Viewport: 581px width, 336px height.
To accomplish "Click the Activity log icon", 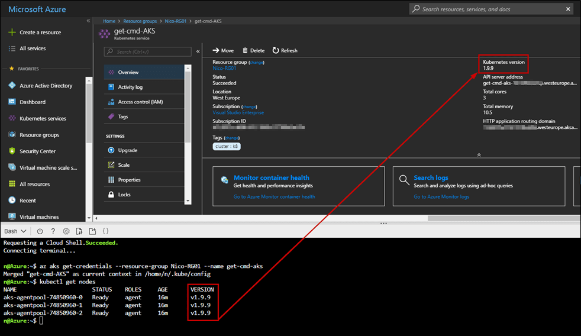I will (x=111, y=87).
